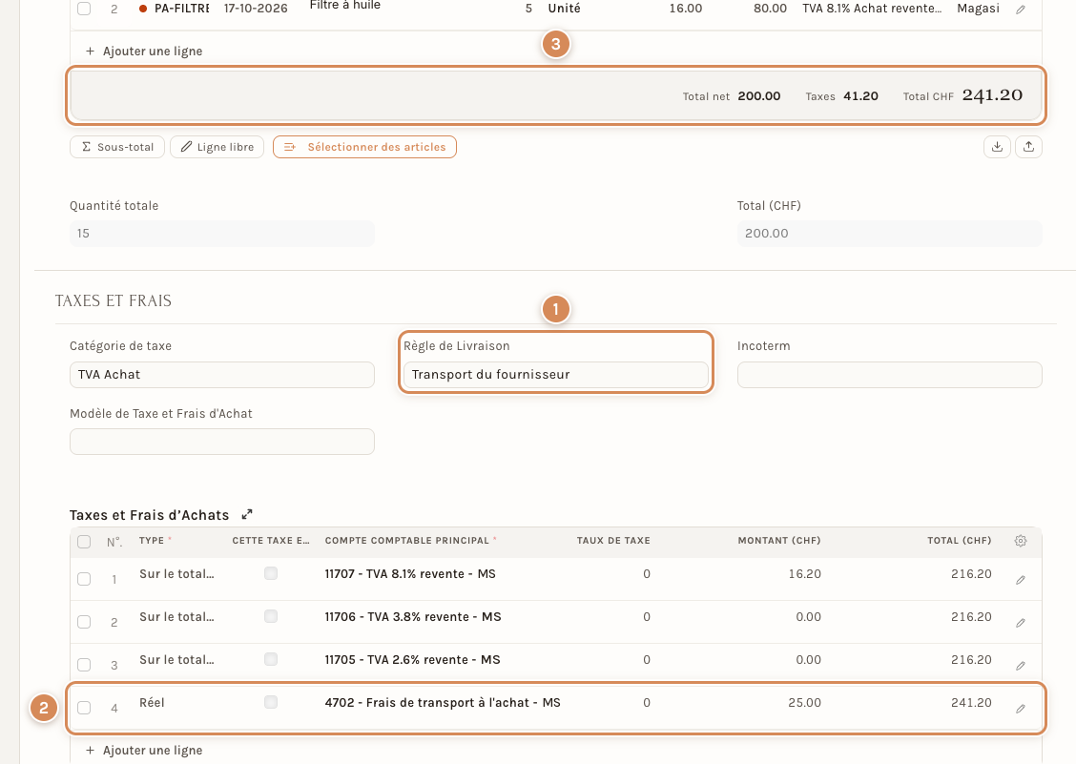Image resolution: width=1076 pixels, height=764 pixels.
Task: Click the 241.20 total in row 4
Action: coord(971,703)
